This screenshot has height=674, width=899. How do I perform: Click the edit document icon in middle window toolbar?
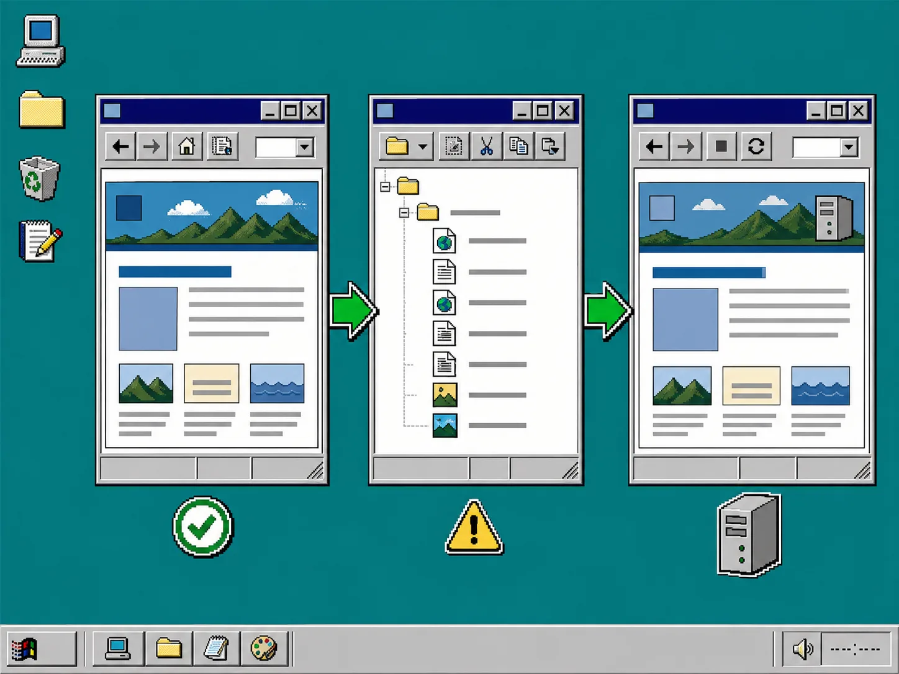click(454, 146)
